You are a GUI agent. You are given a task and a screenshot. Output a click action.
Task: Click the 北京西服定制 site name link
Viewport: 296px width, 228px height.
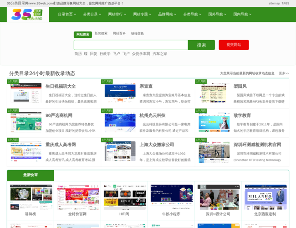coord(265,214)
